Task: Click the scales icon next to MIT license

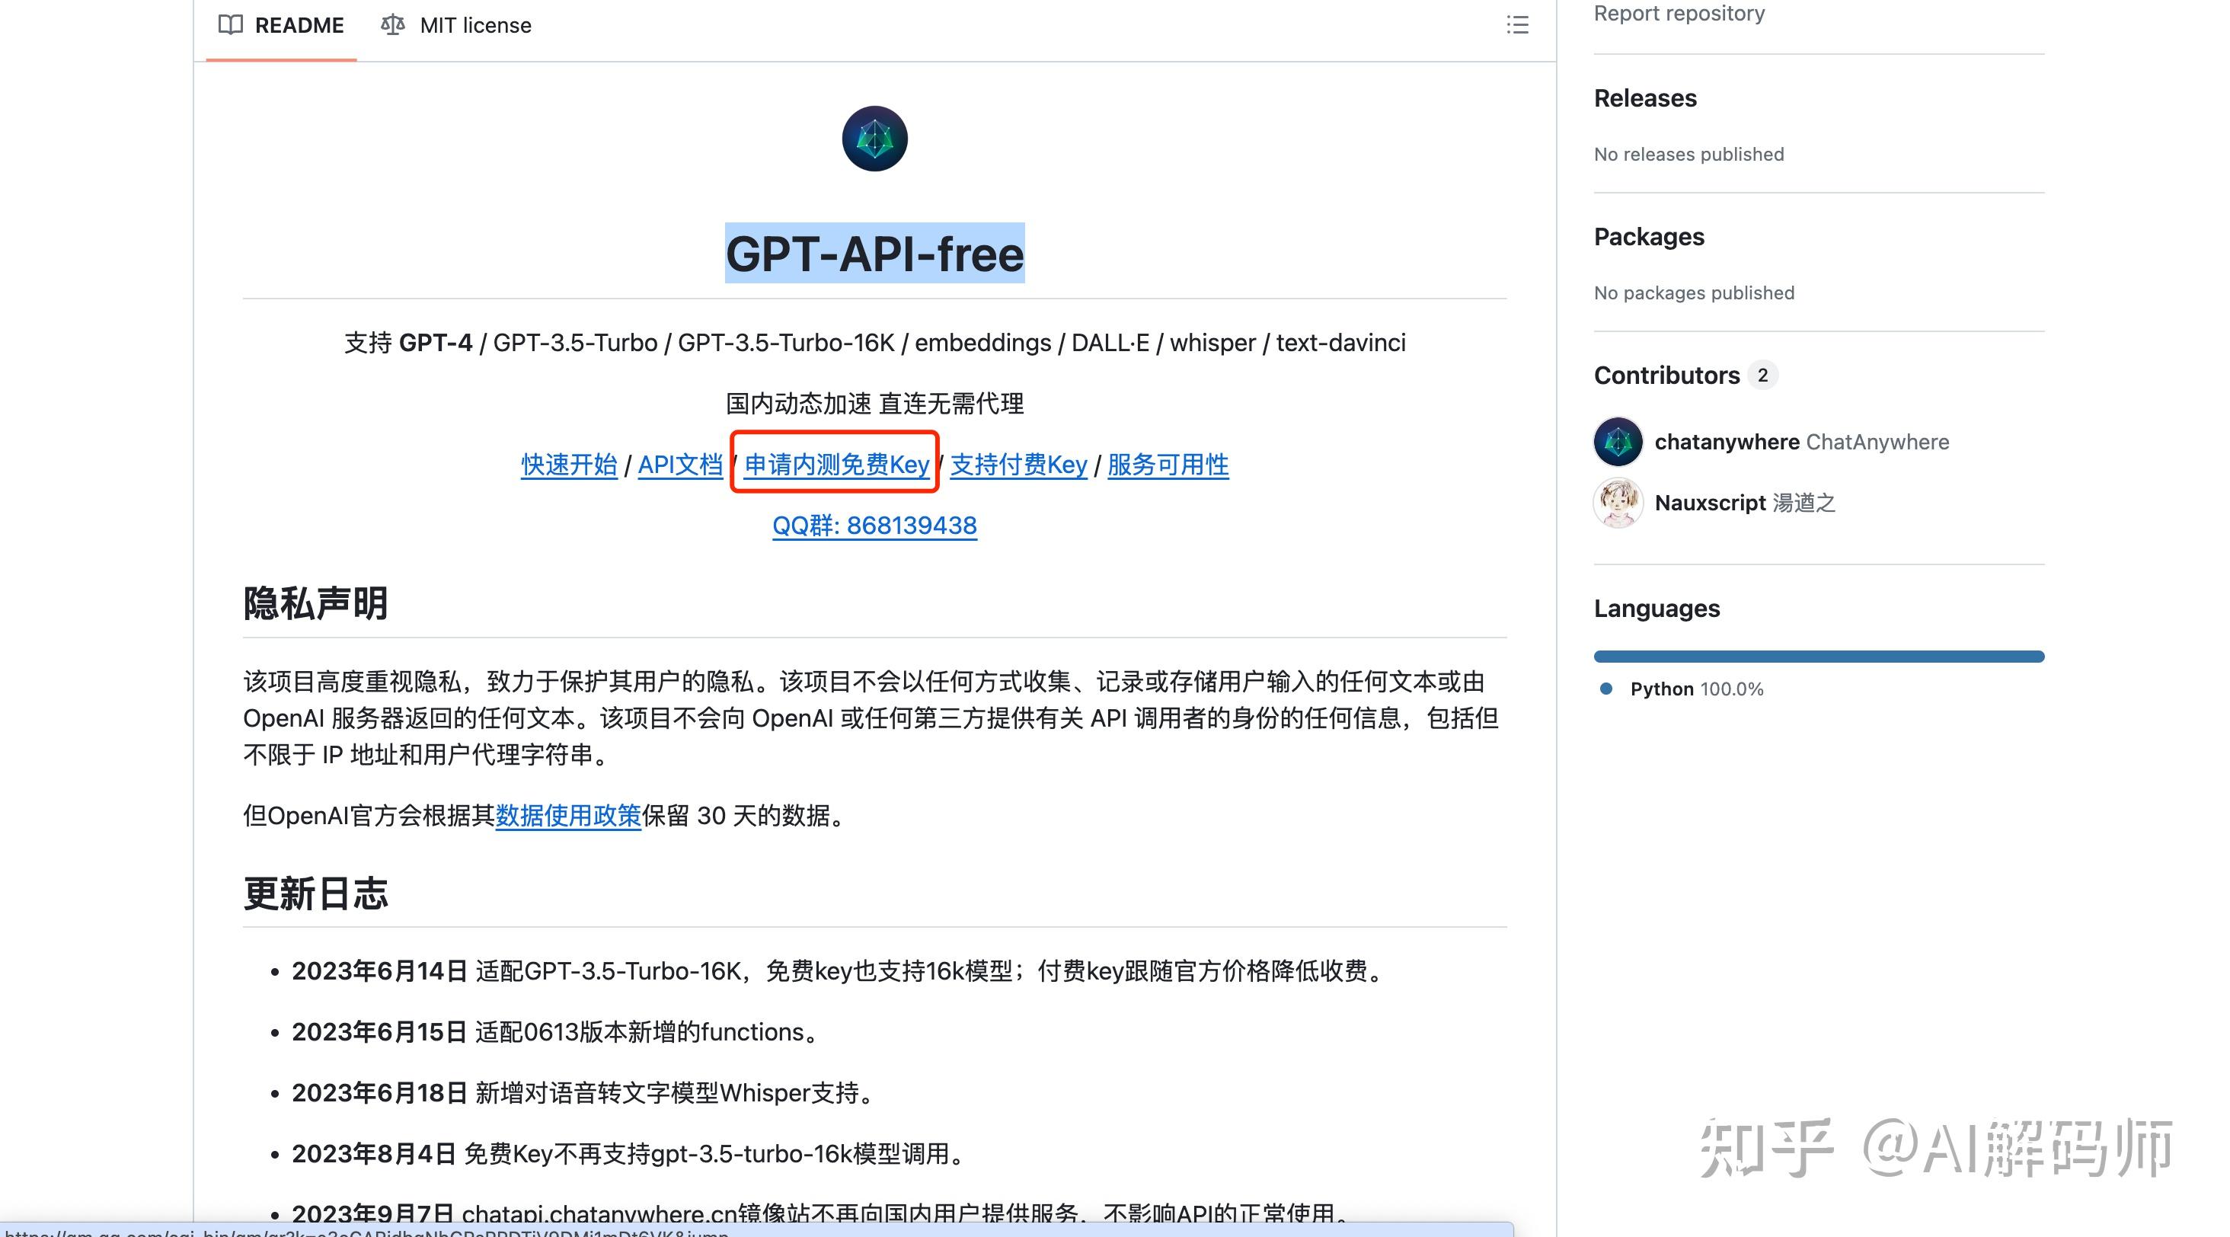Action: click(392, 25)
